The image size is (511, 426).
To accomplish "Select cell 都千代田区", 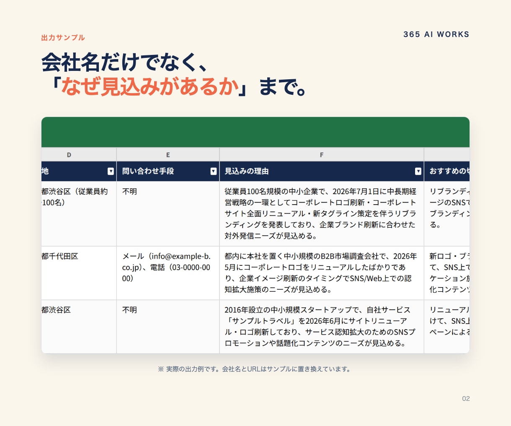I will tap(79, 273).
